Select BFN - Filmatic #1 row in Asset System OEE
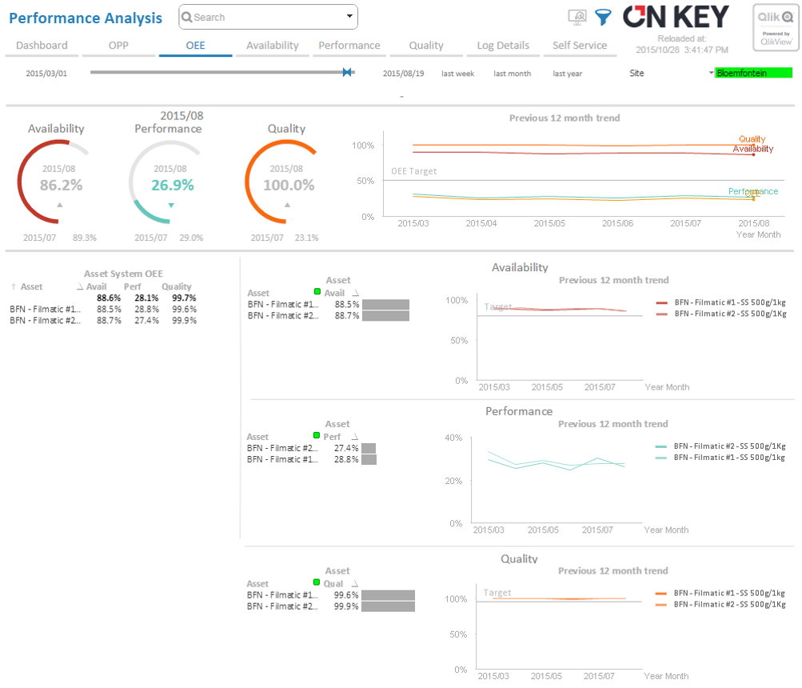This screenshot has height=688, width=802. pyautogui.click(x=103, y=309)
